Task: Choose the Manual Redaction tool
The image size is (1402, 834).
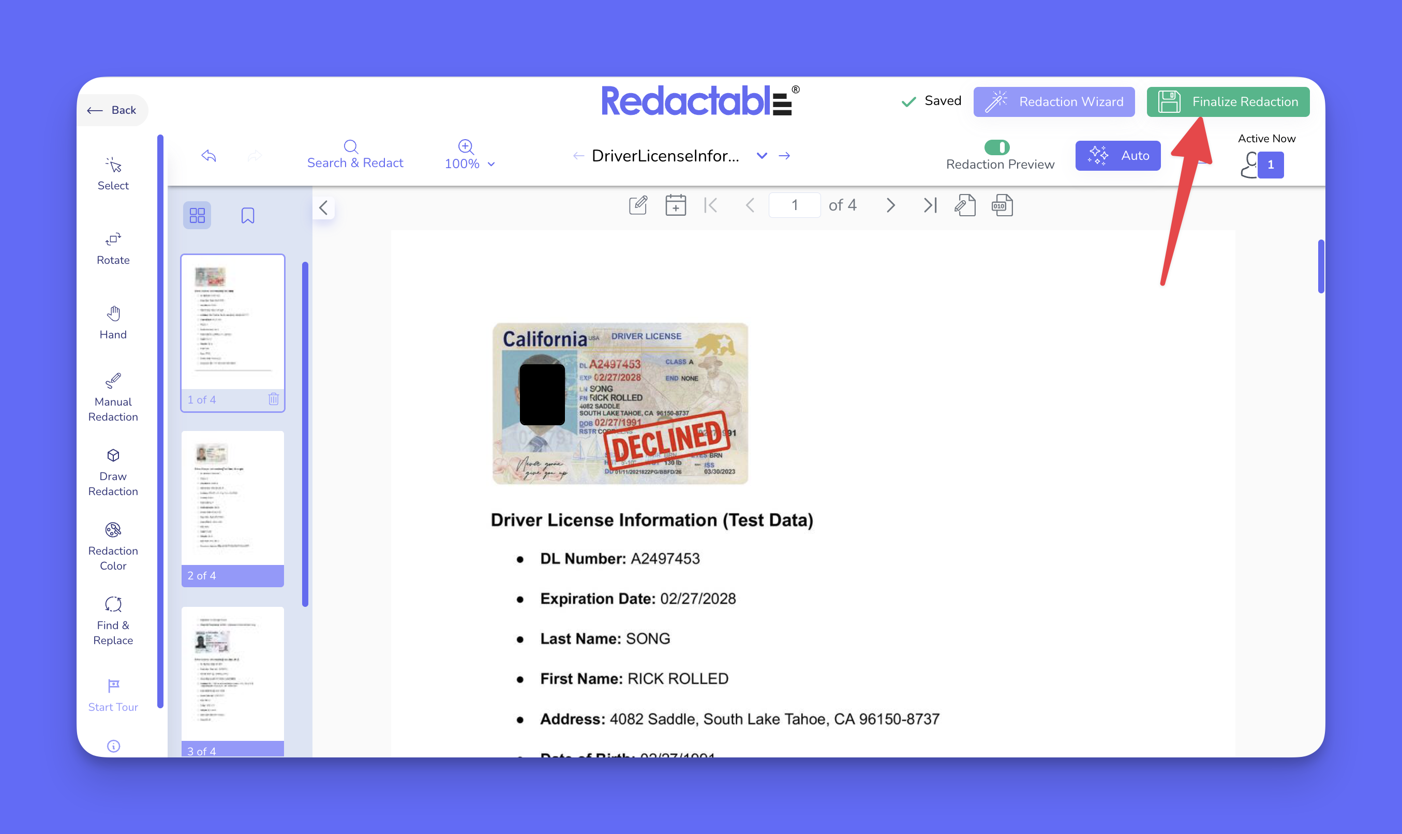Action: (113, 397)
